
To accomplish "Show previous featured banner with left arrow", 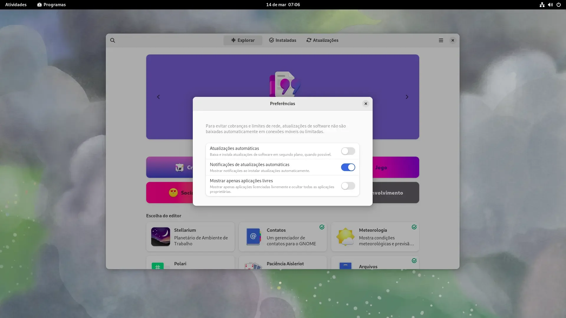I will pyautogui.click(x=158, y=97).
